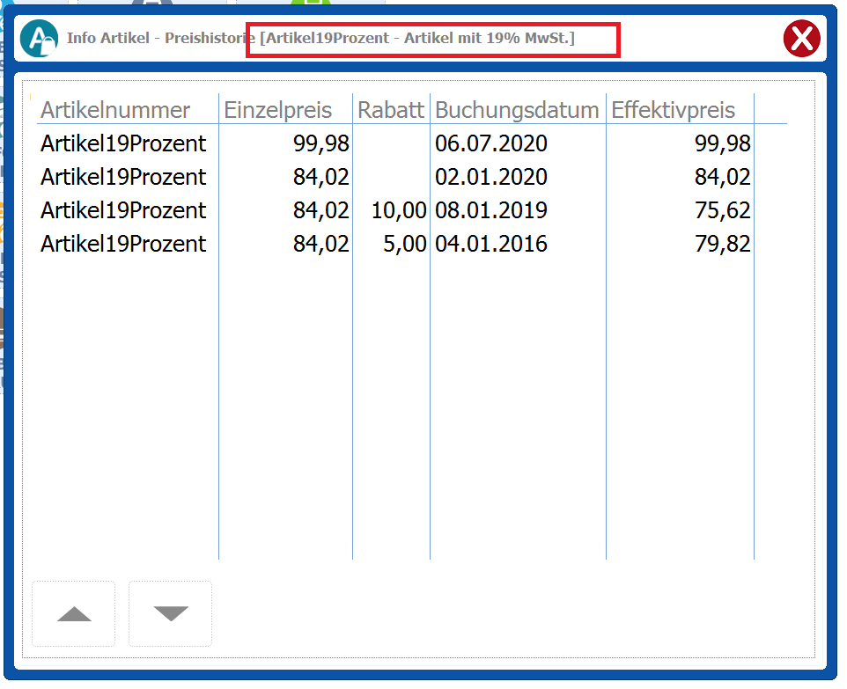This screenshot has height=689, width=847.
Task: Click Artikel19Prozent in the first table row
Action: pyautogui.click(x=123, y=143)
